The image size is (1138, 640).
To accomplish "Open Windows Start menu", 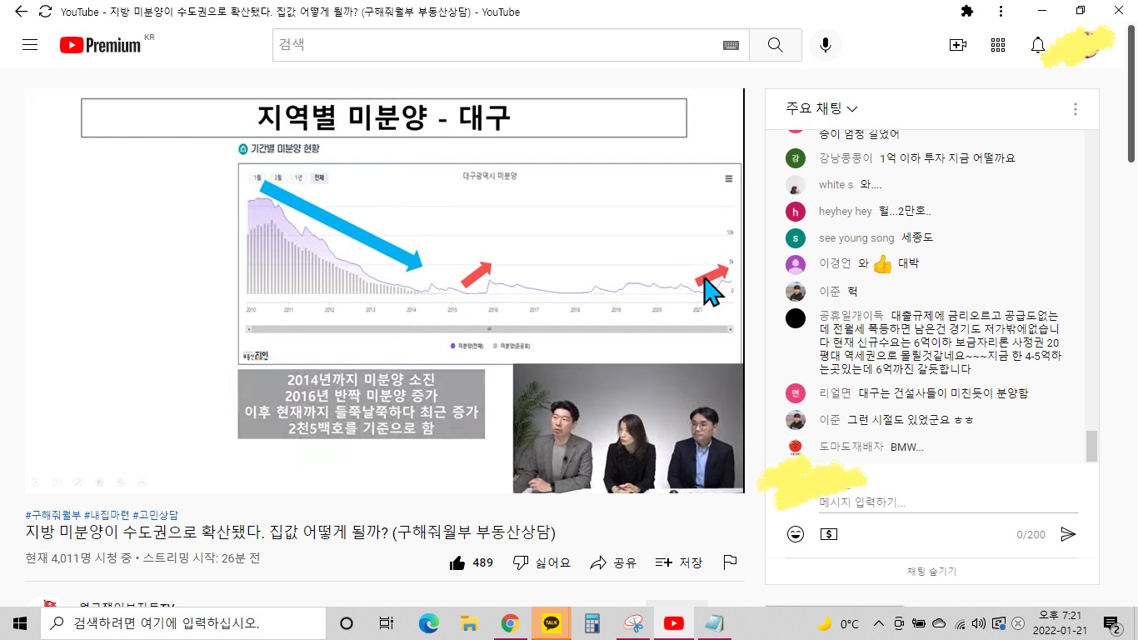I will click(20, 623).
